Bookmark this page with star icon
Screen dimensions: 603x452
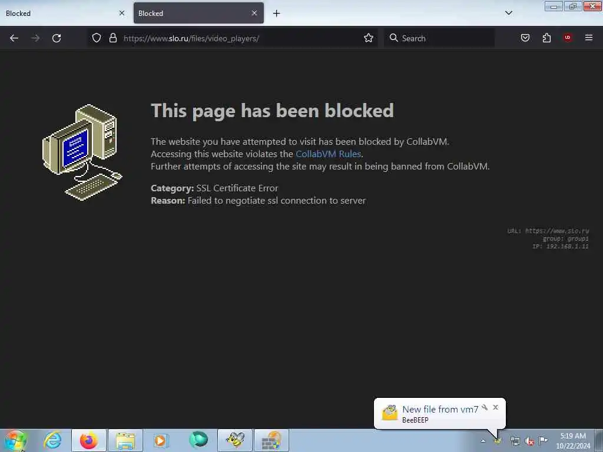pyautogui.click(x=369, y=38)
